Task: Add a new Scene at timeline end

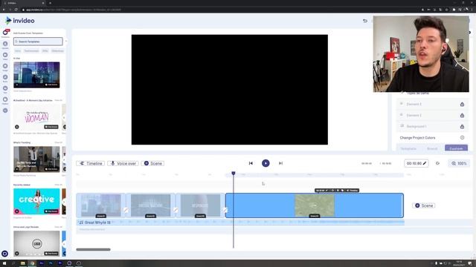Action: pyautogui.click(x=424, y=205)
